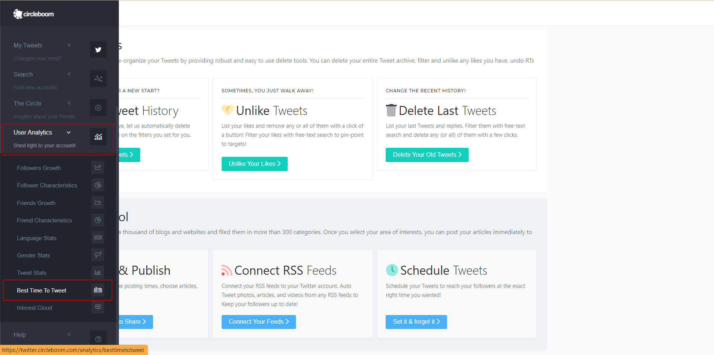714x355 pixels.
Task: Open the User Analytics bar chart icon
Action: pyautogui.click(x=98, y=136)
